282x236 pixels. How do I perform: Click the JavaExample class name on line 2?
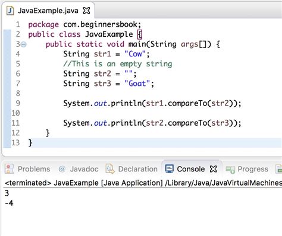109,34
